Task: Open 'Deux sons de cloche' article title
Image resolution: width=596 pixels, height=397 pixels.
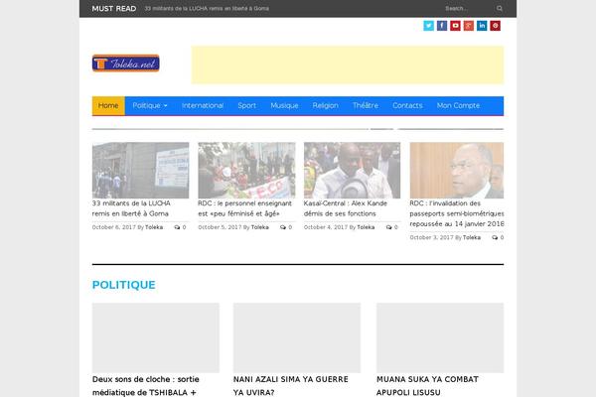Action: pyautogui.click(x=146, y=386)
